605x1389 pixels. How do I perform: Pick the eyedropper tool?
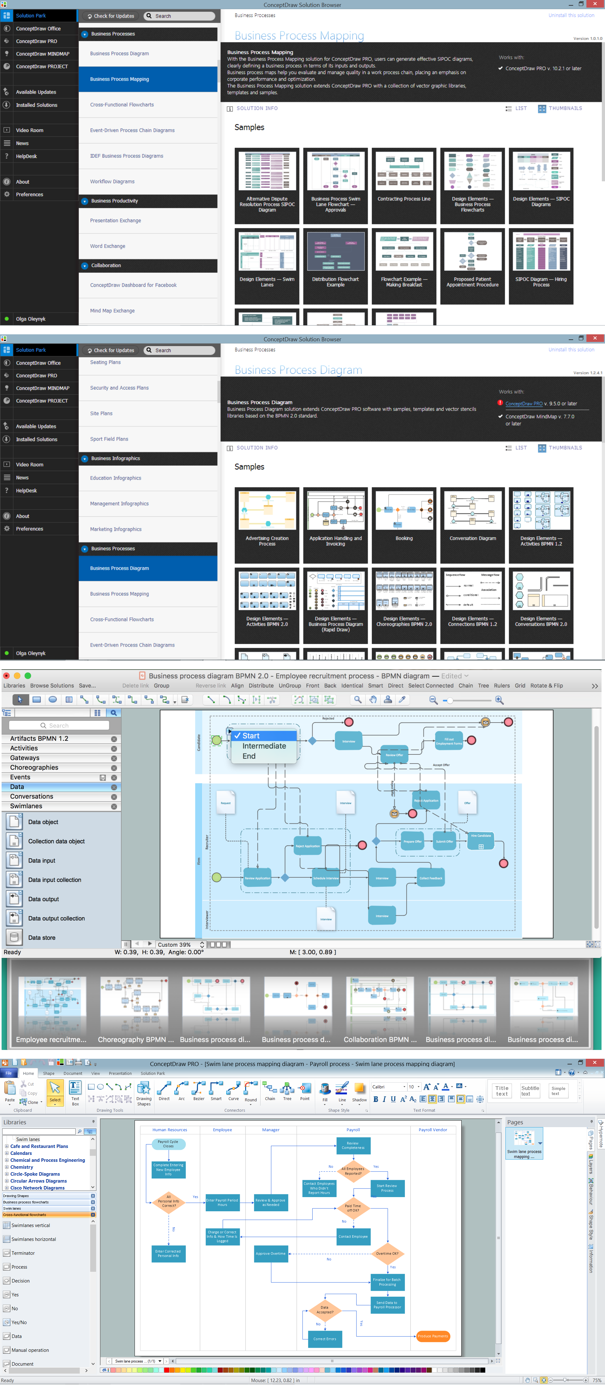[x=402, y=699]
